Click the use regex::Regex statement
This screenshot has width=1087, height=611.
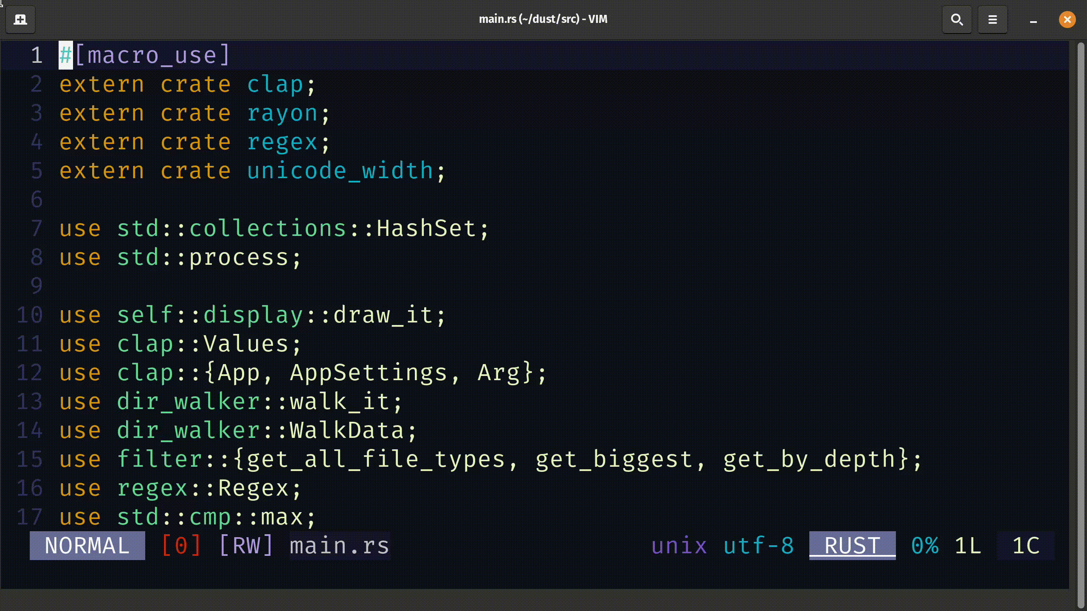click(178, 488)
